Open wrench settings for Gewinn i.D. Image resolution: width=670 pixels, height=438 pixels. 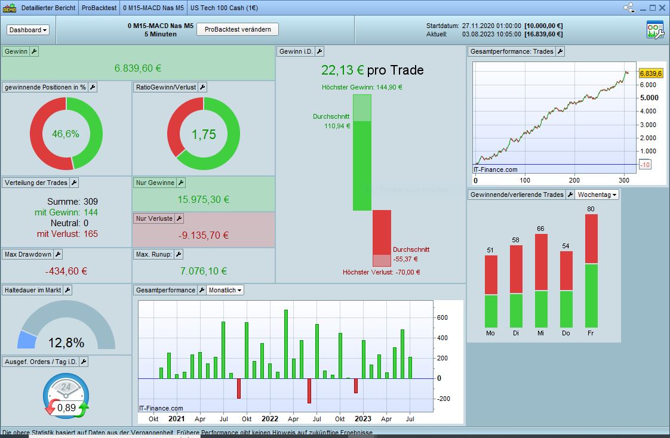click(319, 52)
